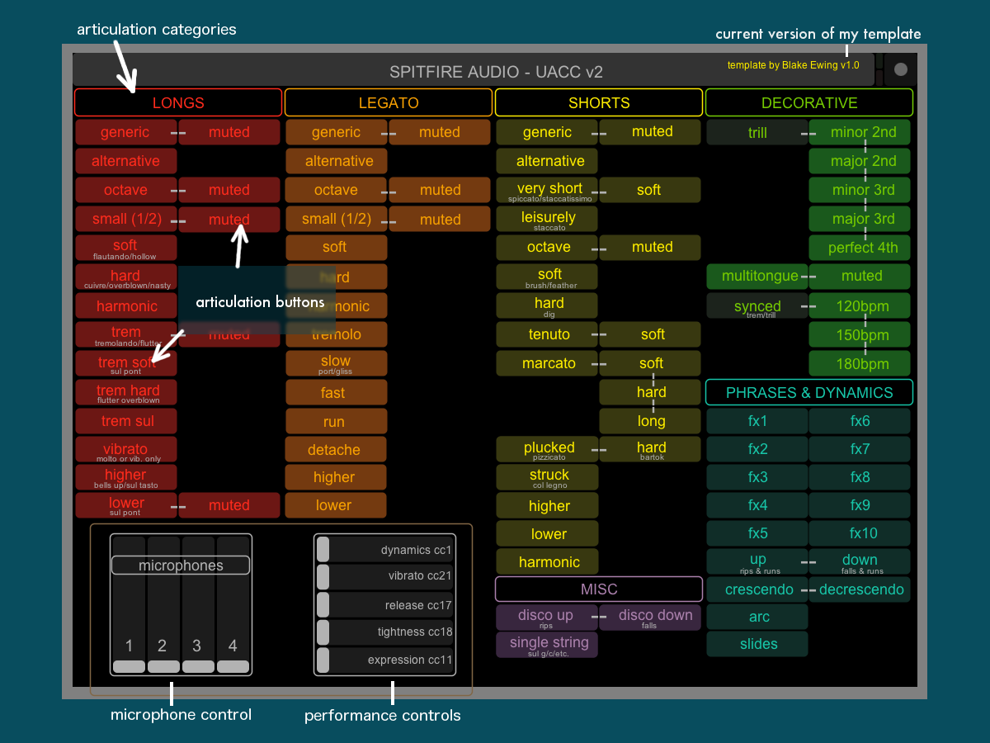
Task: Select the trem sul articulation
Action: click(x=125, y=421)
